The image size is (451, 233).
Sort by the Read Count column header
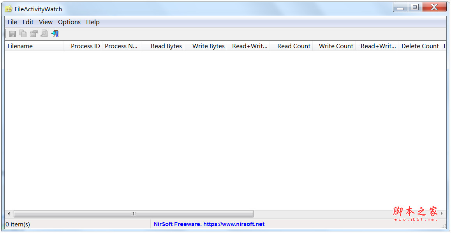pyautogui.click(x=294, y=46)
